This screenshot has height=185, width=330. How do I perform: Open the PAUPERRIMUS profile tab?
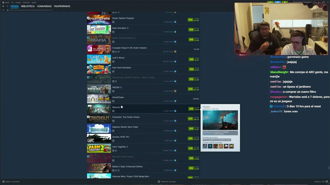(62, 6)
